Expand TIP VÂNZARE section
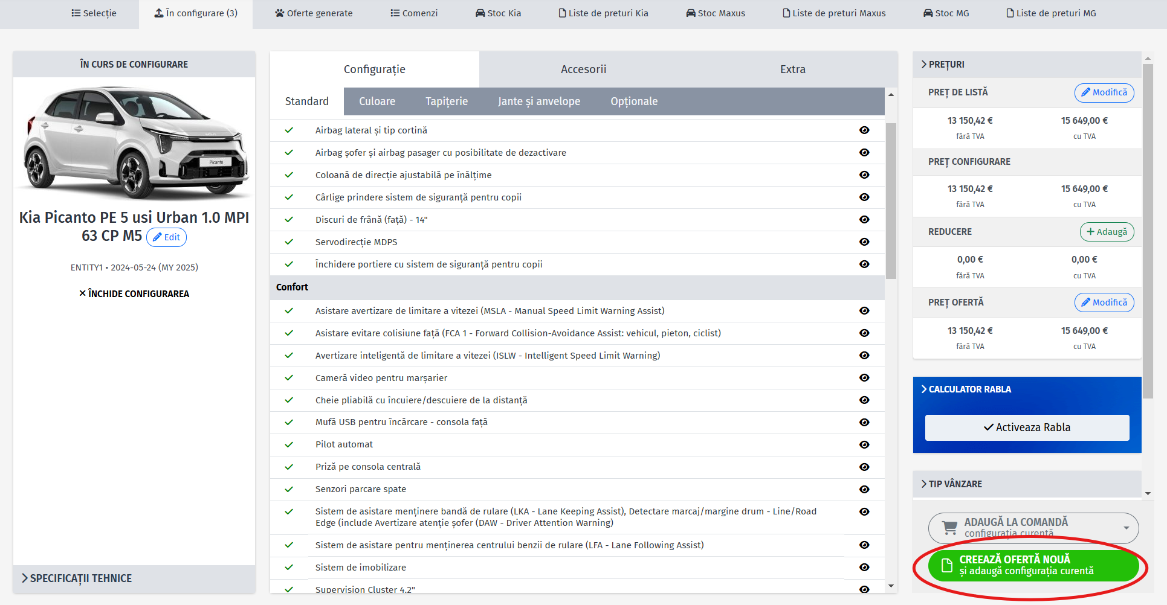Image resolution: width=1167 pixels, height=605 pixels. [1027, 484]
